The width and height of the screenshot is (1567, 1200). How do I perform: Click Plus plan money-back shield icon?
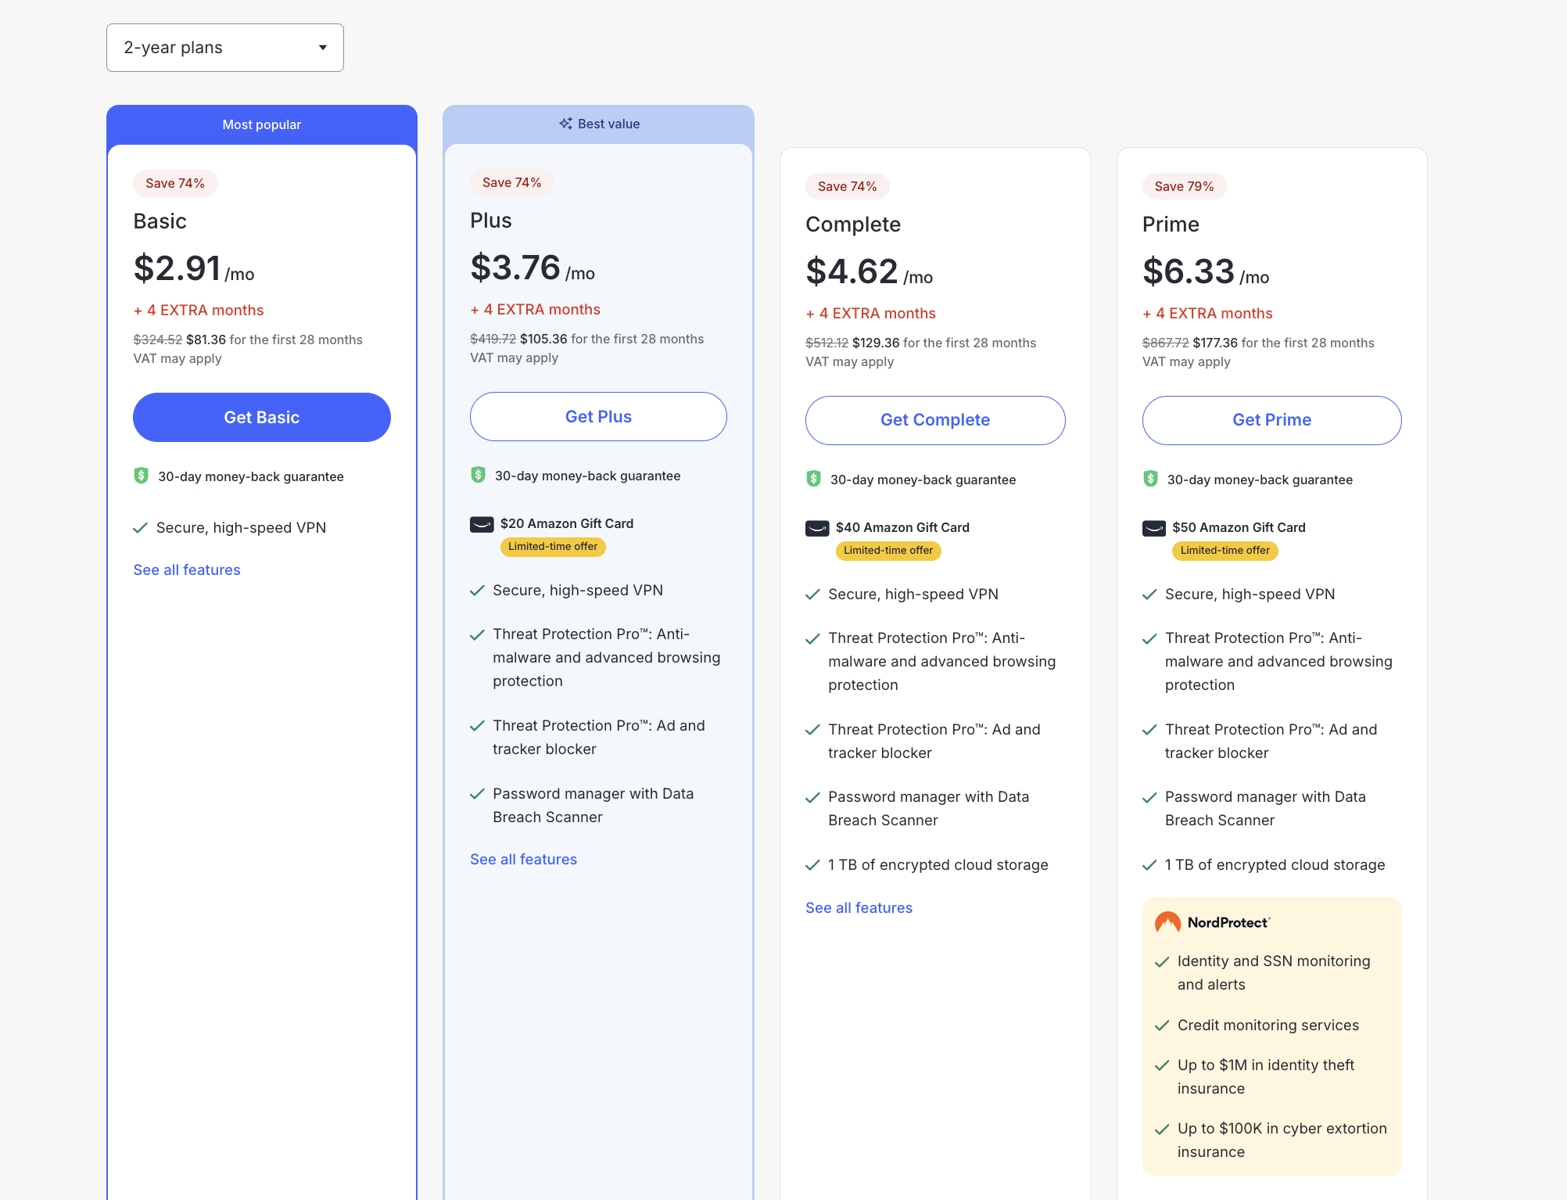pos(478,475)
